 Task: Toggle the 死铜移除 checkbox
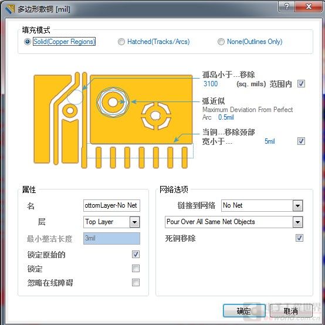click(299, 238)
